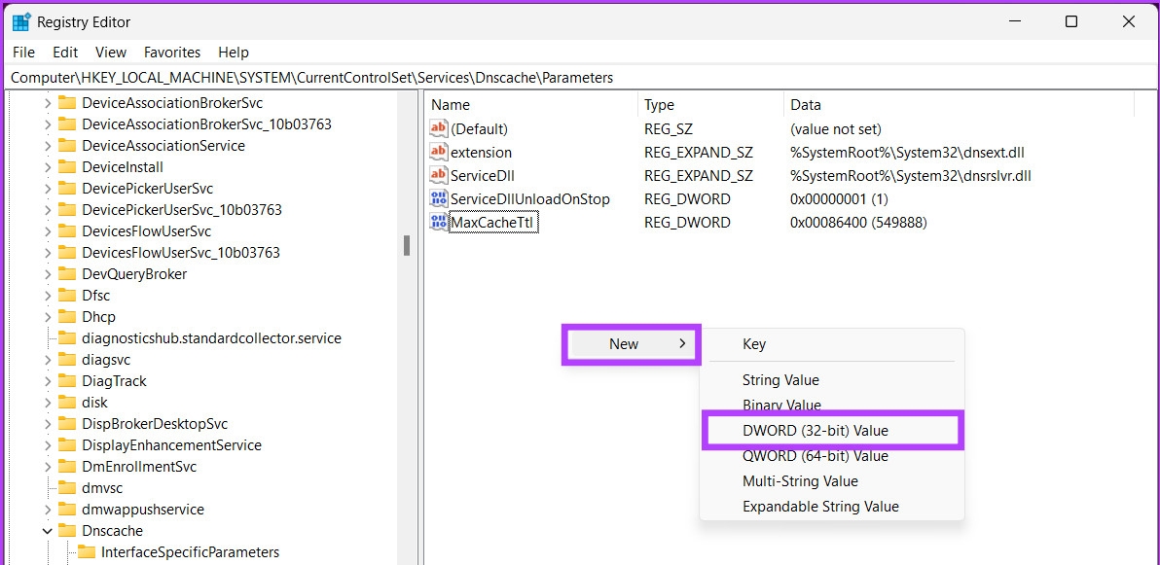Choose DWORD (32-bit) Value from submenu
This screenshot has height=565, width=1160.
coord(815,430)
